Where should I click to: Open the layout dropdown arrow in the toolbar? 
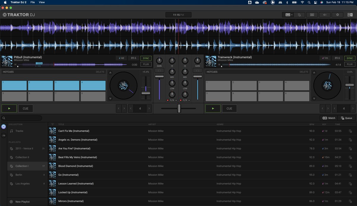(x=292, y=15)
